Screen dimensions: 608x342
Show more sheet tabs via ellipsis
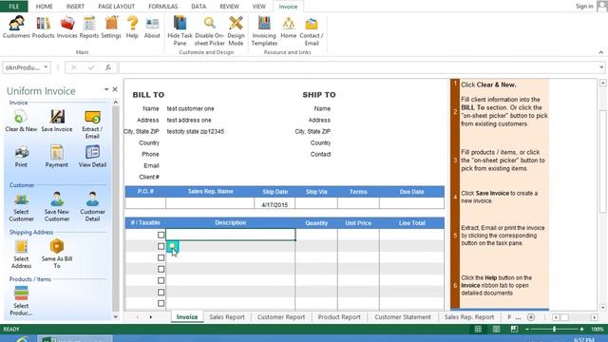(x=519, y=317)
